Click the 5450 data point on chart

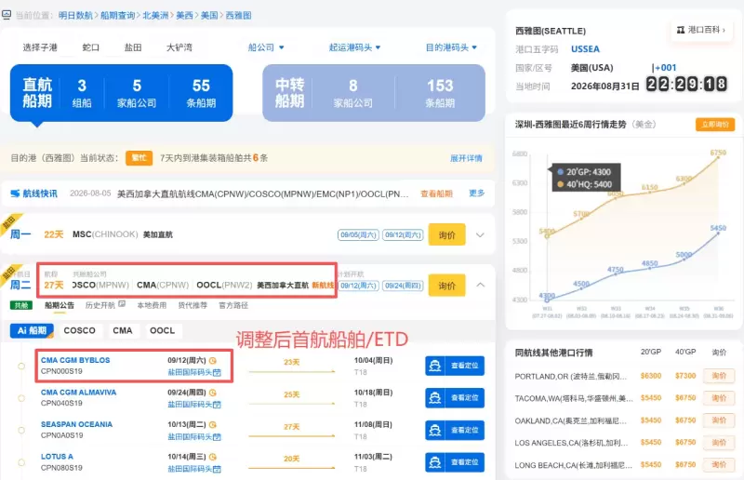pos(718,233)
